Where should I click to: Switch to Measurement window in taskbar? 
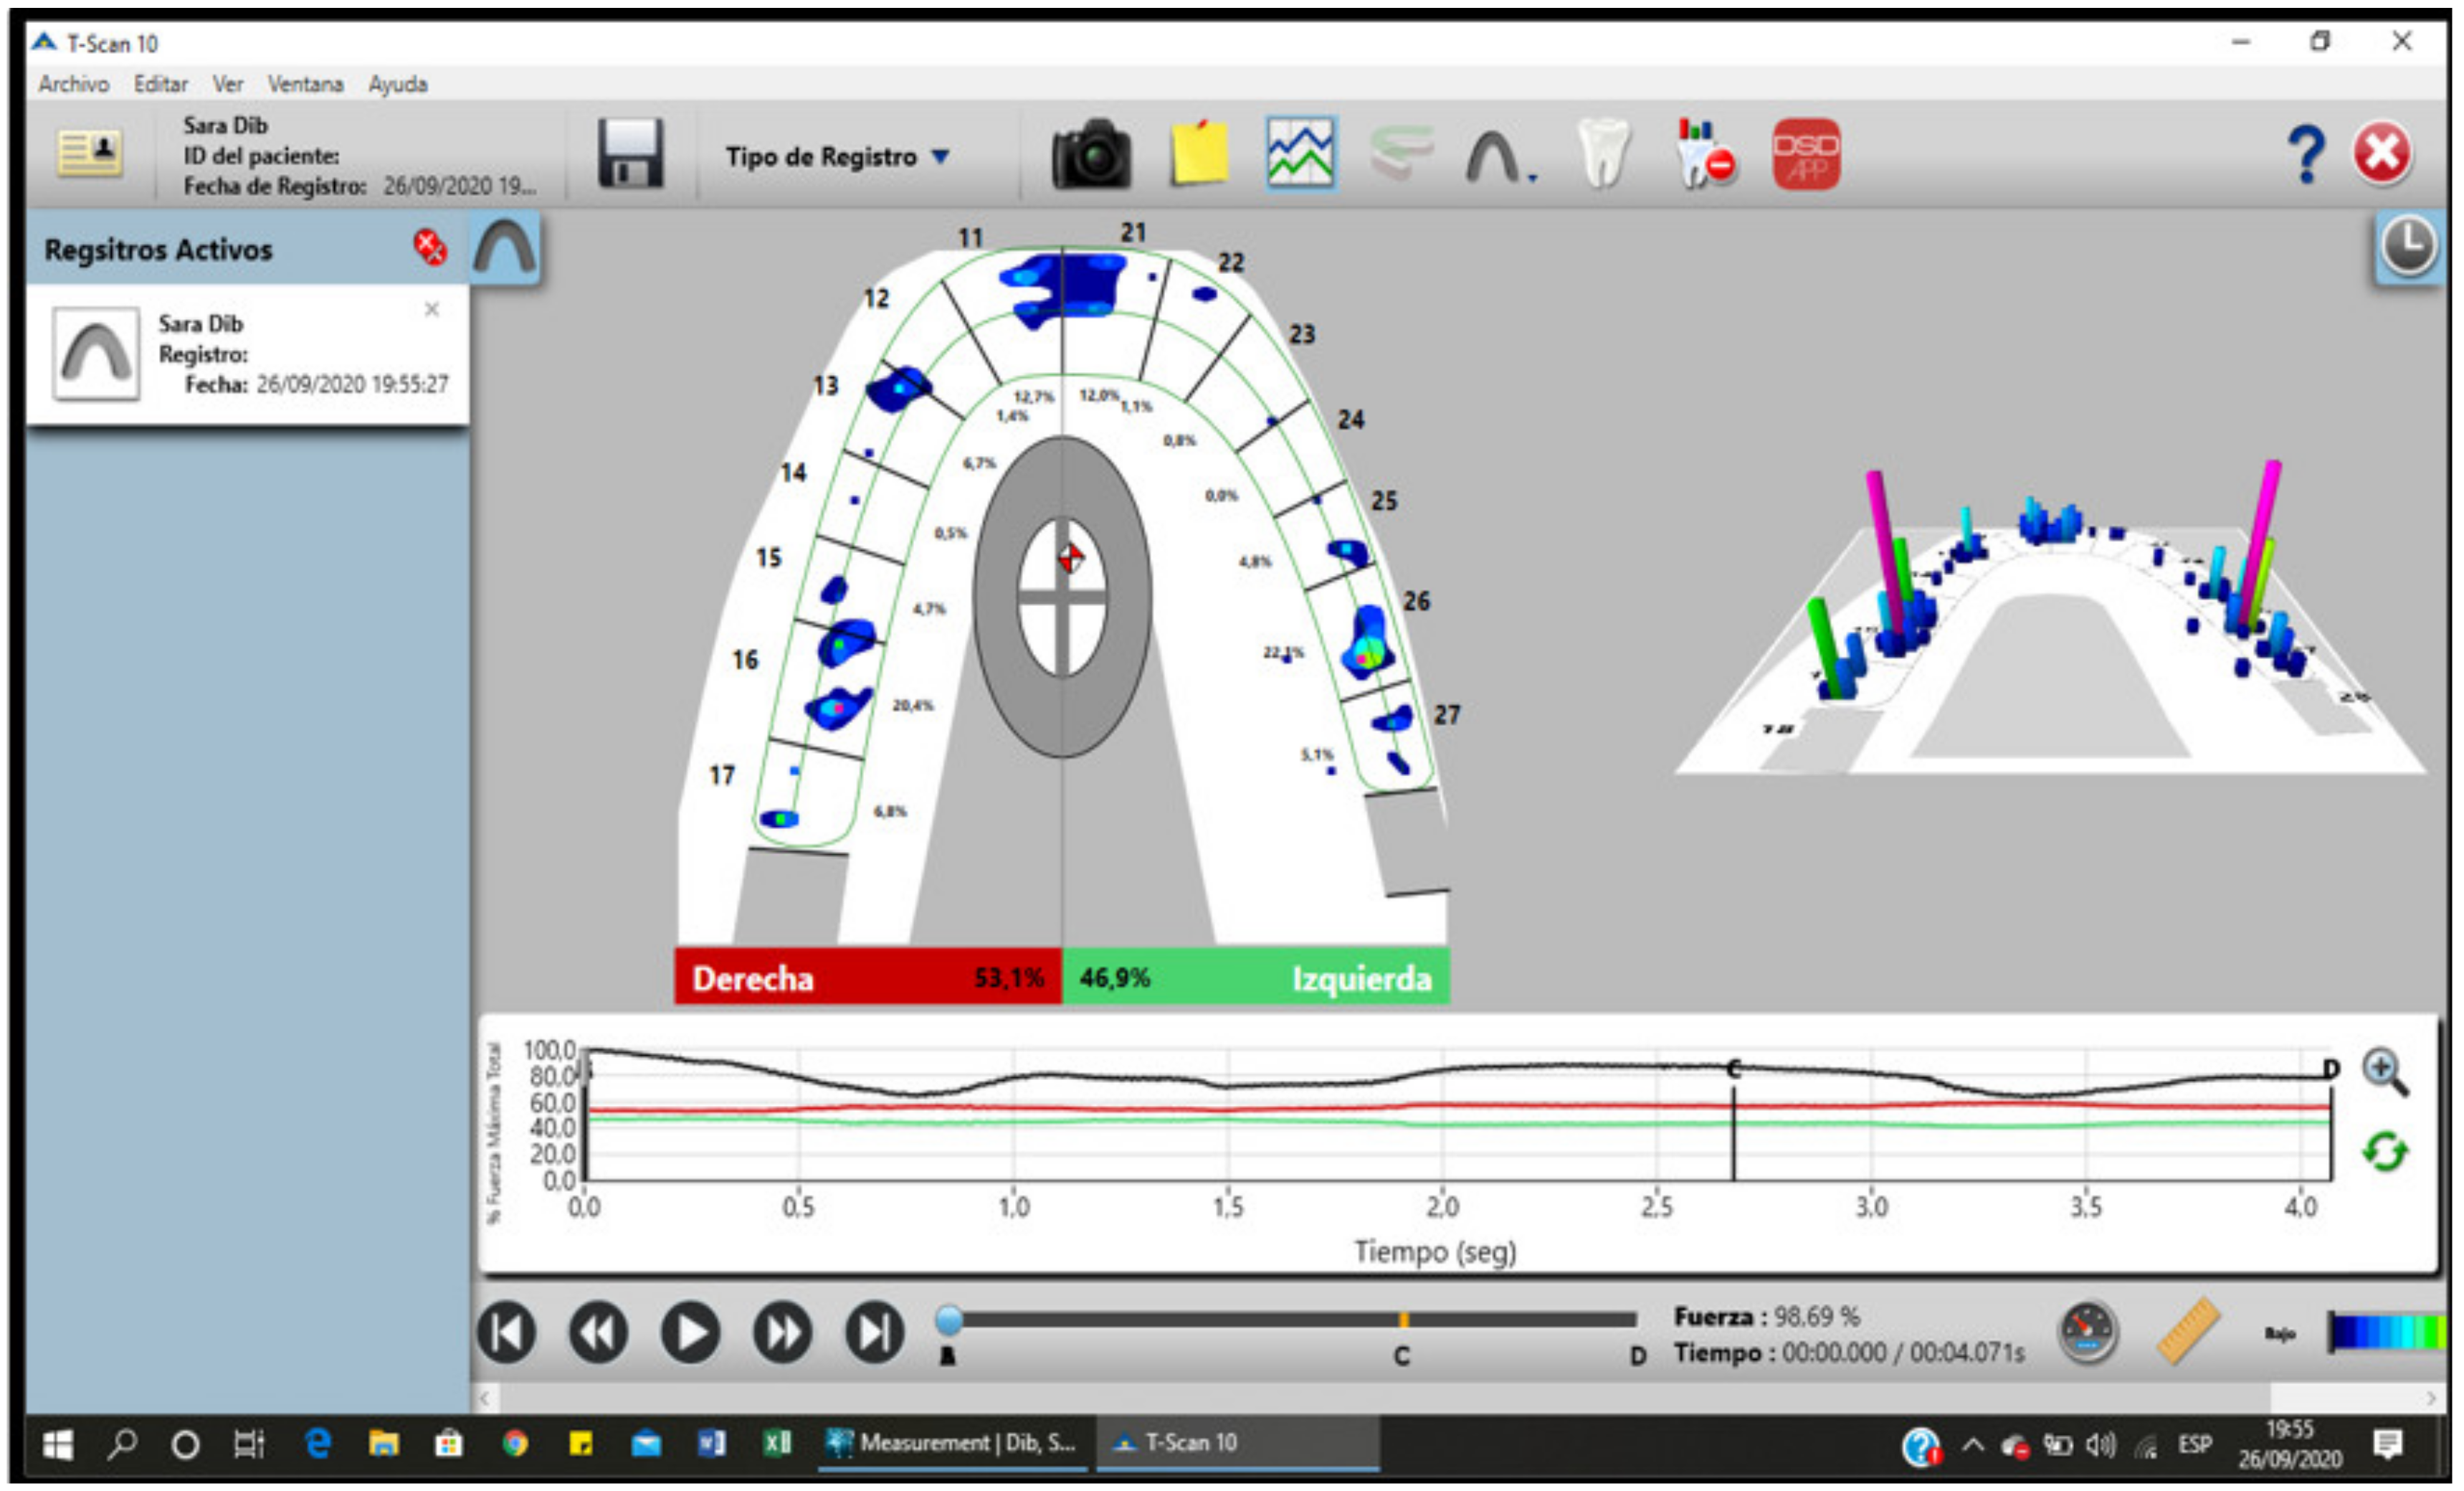(x=953, y=1443)
